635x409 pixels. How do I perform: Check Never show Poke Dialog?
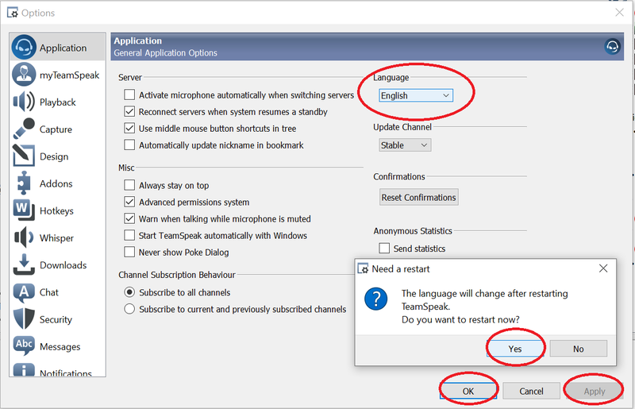[129, 252]
